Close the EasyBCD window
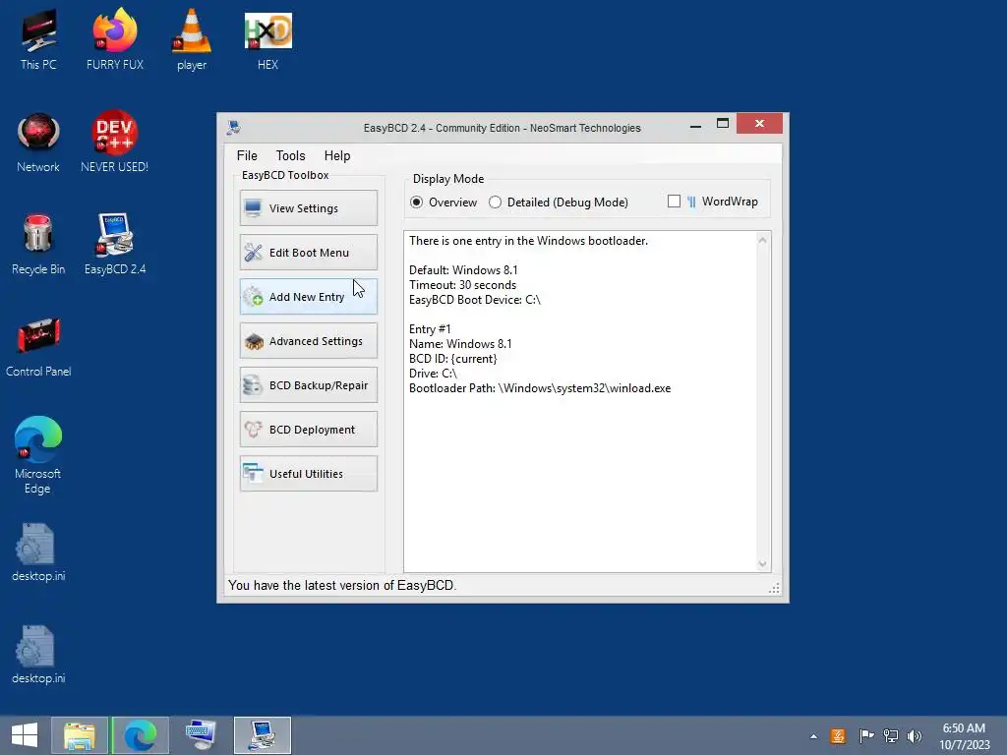The height and width of the screenshot is (755, 1007). tap(760, 124)
